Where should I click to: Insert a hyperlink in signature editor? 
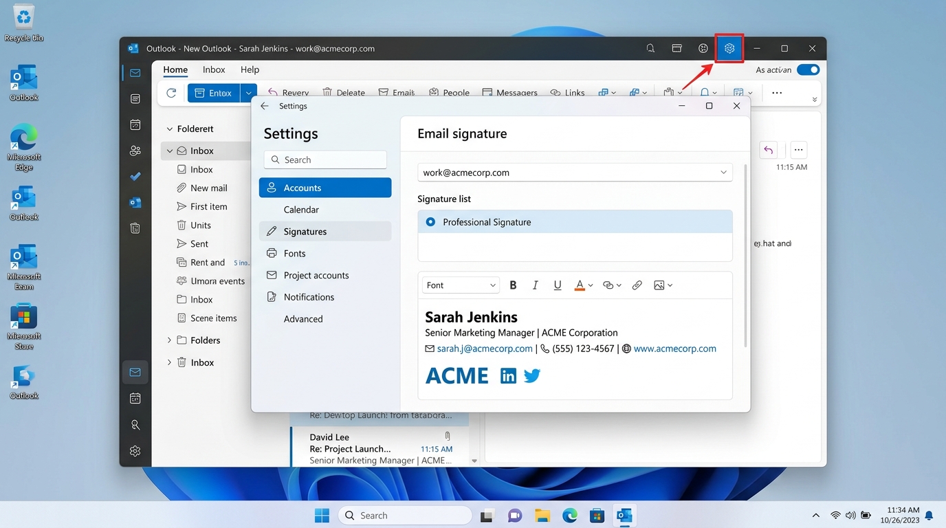point(637,285)
